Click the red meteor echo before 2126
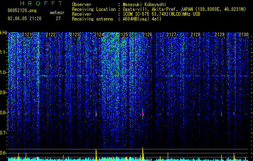This screenshot has height=161, width=253. pos(143,114)
